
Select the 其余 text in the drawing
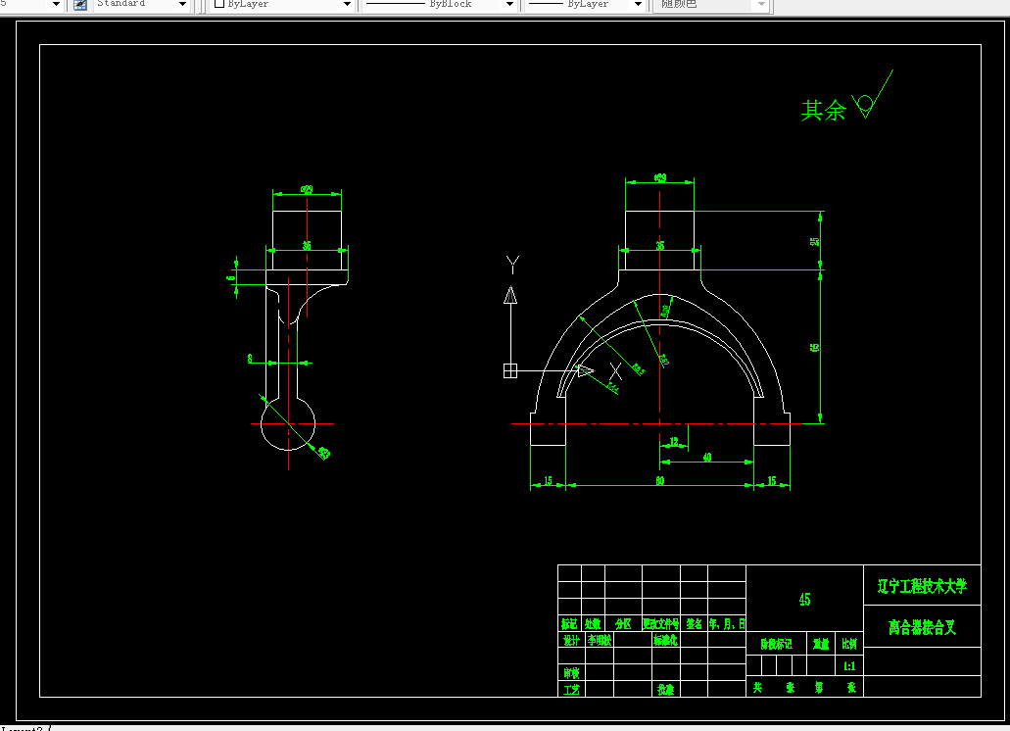[823, 110]
